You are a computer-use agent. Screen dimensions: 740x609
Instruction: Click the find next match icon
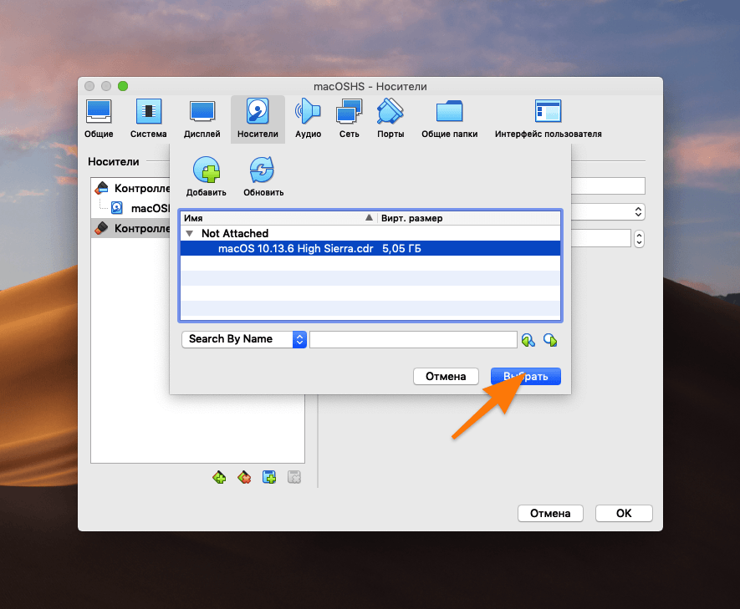click(550, 340)
